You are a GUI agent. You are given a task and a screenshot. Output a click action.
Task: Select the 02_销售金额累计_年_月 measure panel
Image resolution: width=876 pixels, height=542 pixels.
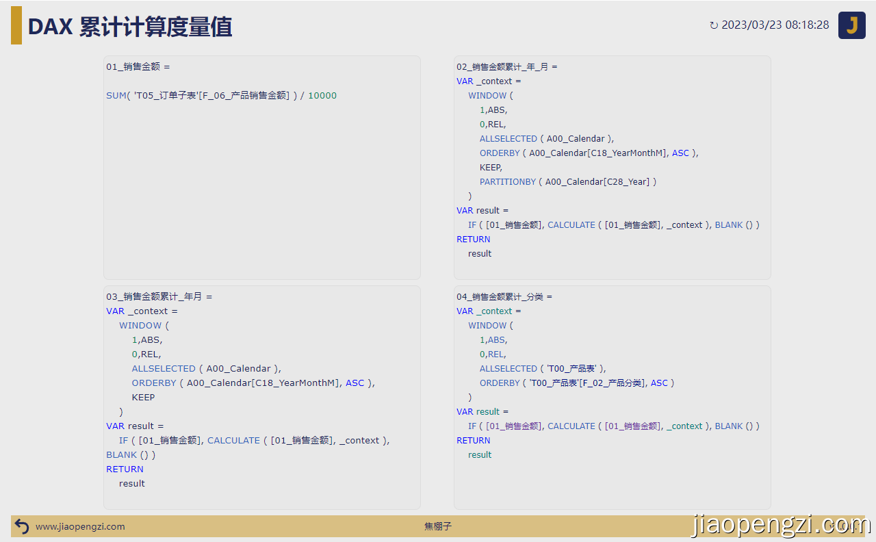[612, 168]
